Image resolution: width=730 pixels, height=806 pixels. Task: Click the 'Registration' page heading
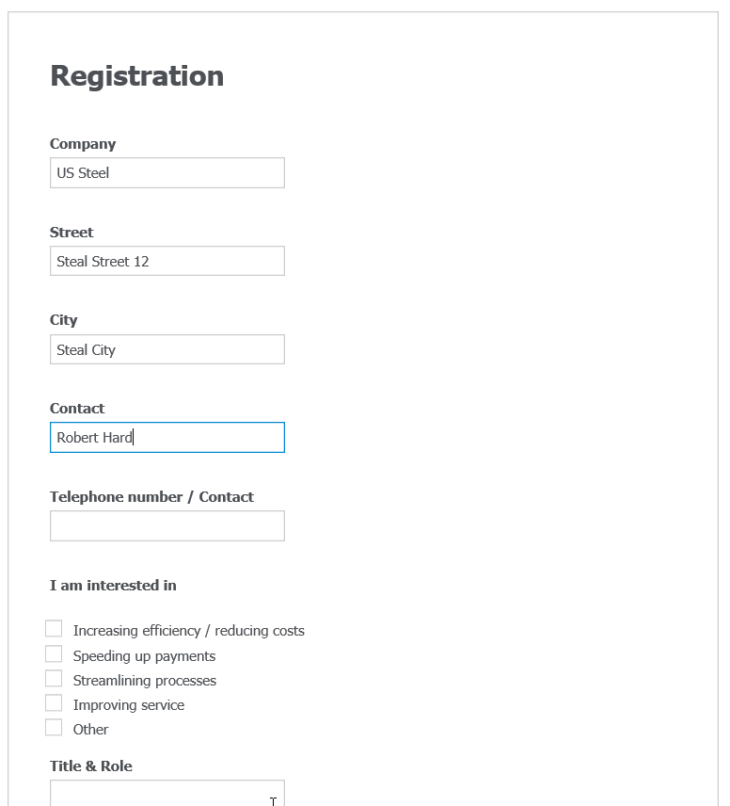pos(136,76)
